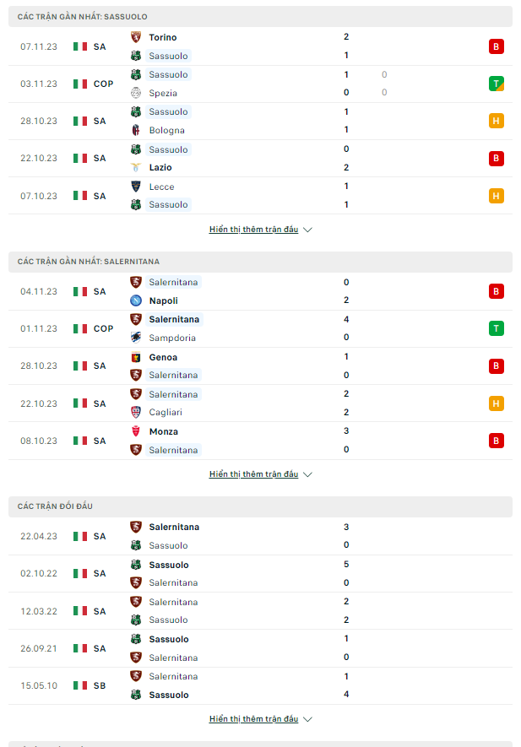The image size is (521, 747).
Task: Click the Genoa club crest
Action: click(136, 357)
